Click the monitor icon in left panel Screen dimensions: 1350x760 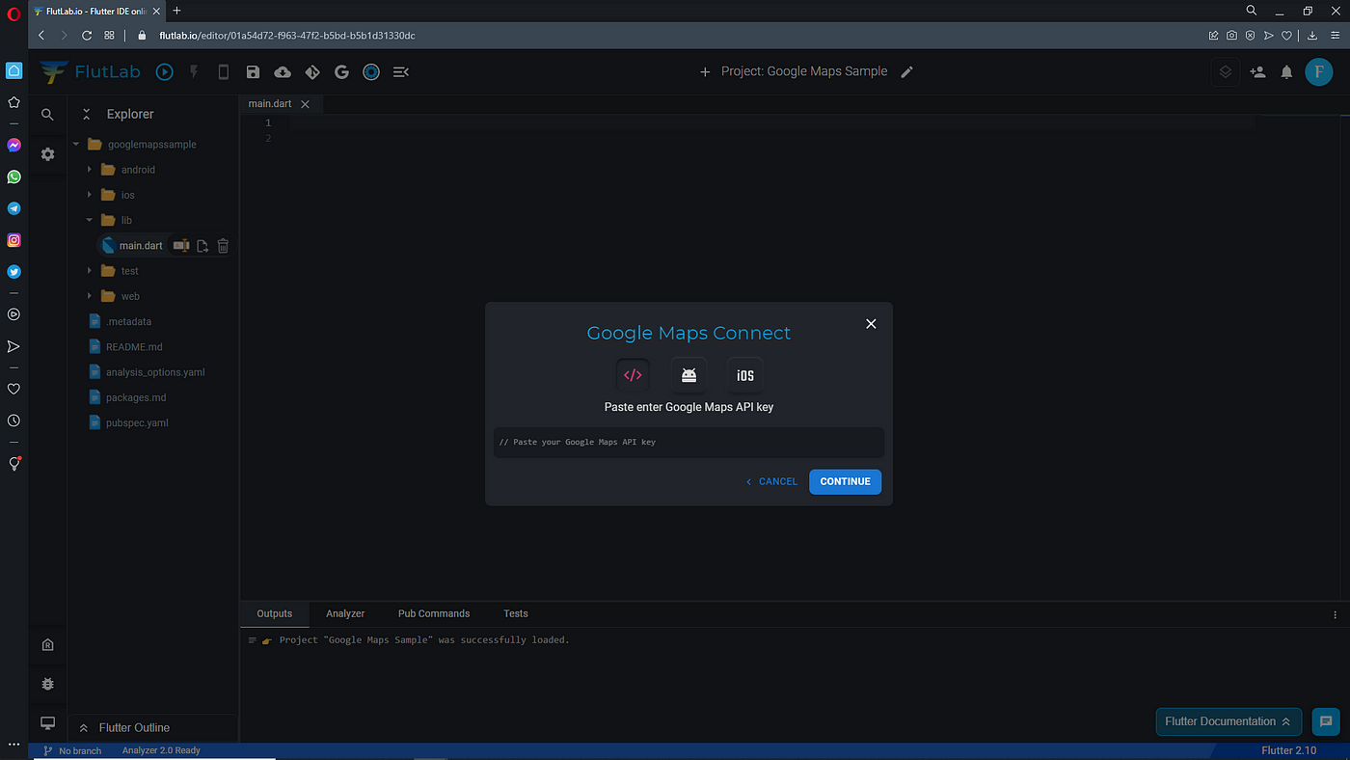[x=47, y=723]
